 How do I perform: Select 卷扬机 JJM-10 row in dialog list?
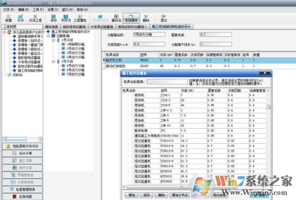coord(194,125)
